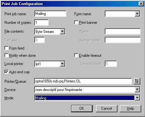
Task: Click the Mode label text
Action: (x=9, y=98)
